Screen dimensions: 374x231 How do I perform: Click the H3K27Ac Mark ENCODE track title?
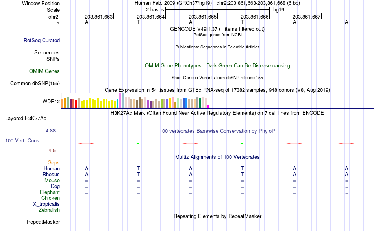tap(217, 113)
